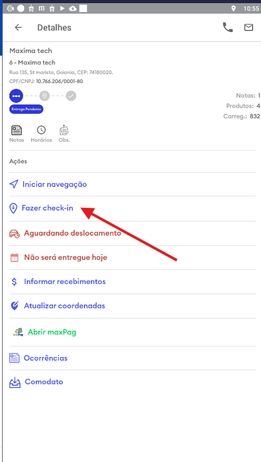Open Ocorrências list item
261x462 pixels.
click(132, 358)
